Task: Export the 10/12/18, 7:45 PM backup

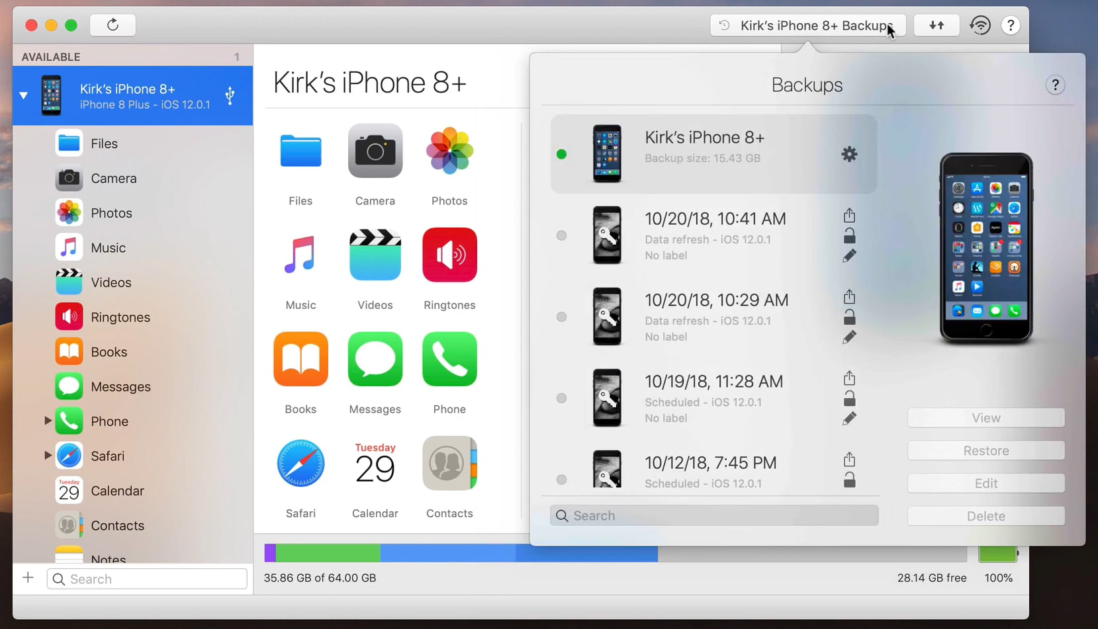Action: pyautogui.click(x=850, y=460)
